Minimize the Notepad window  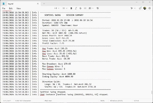137,2
